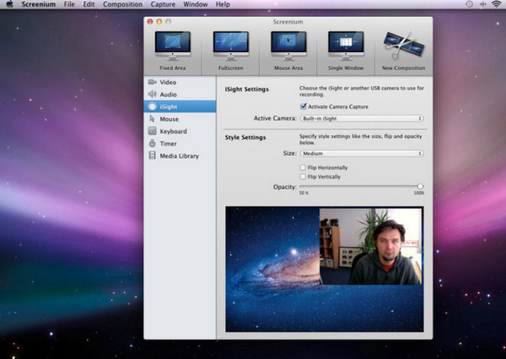Enable the Flip Vertically checkbox
This screenshot has height=359, width=506.
tap(304, 177)
